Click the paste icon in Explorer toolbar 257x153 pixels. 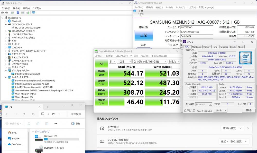[47, 124]
